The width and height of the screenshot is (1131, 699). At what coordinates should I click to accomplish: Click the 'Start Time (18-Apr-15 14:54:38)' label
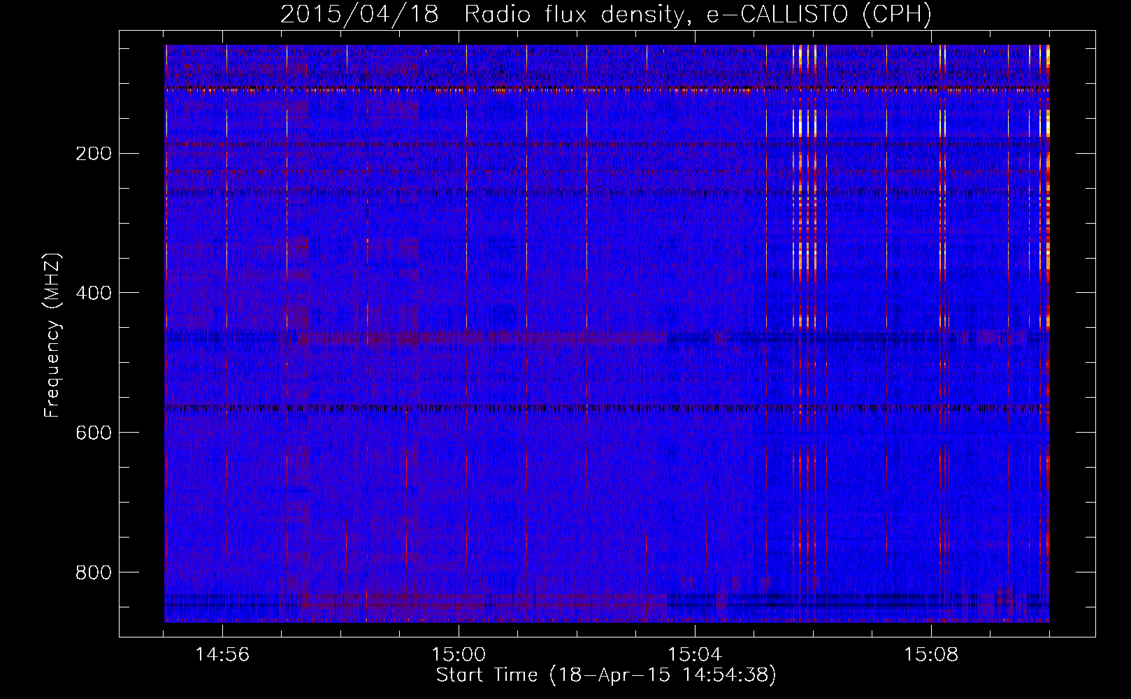606,675
